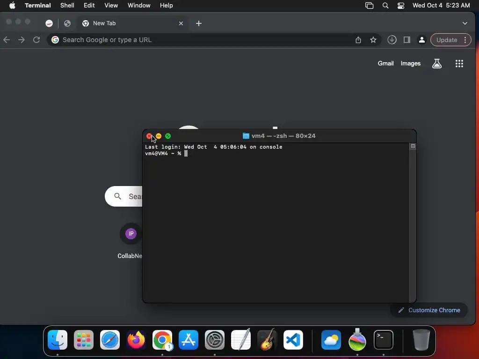479x359 pixels.
Task: Open Firefox from the Dock
Action: (x=136, y=340)
